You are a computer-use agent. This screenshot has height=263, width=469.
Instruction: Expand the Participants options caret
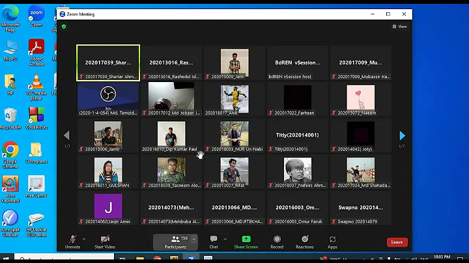click(194, 239)
